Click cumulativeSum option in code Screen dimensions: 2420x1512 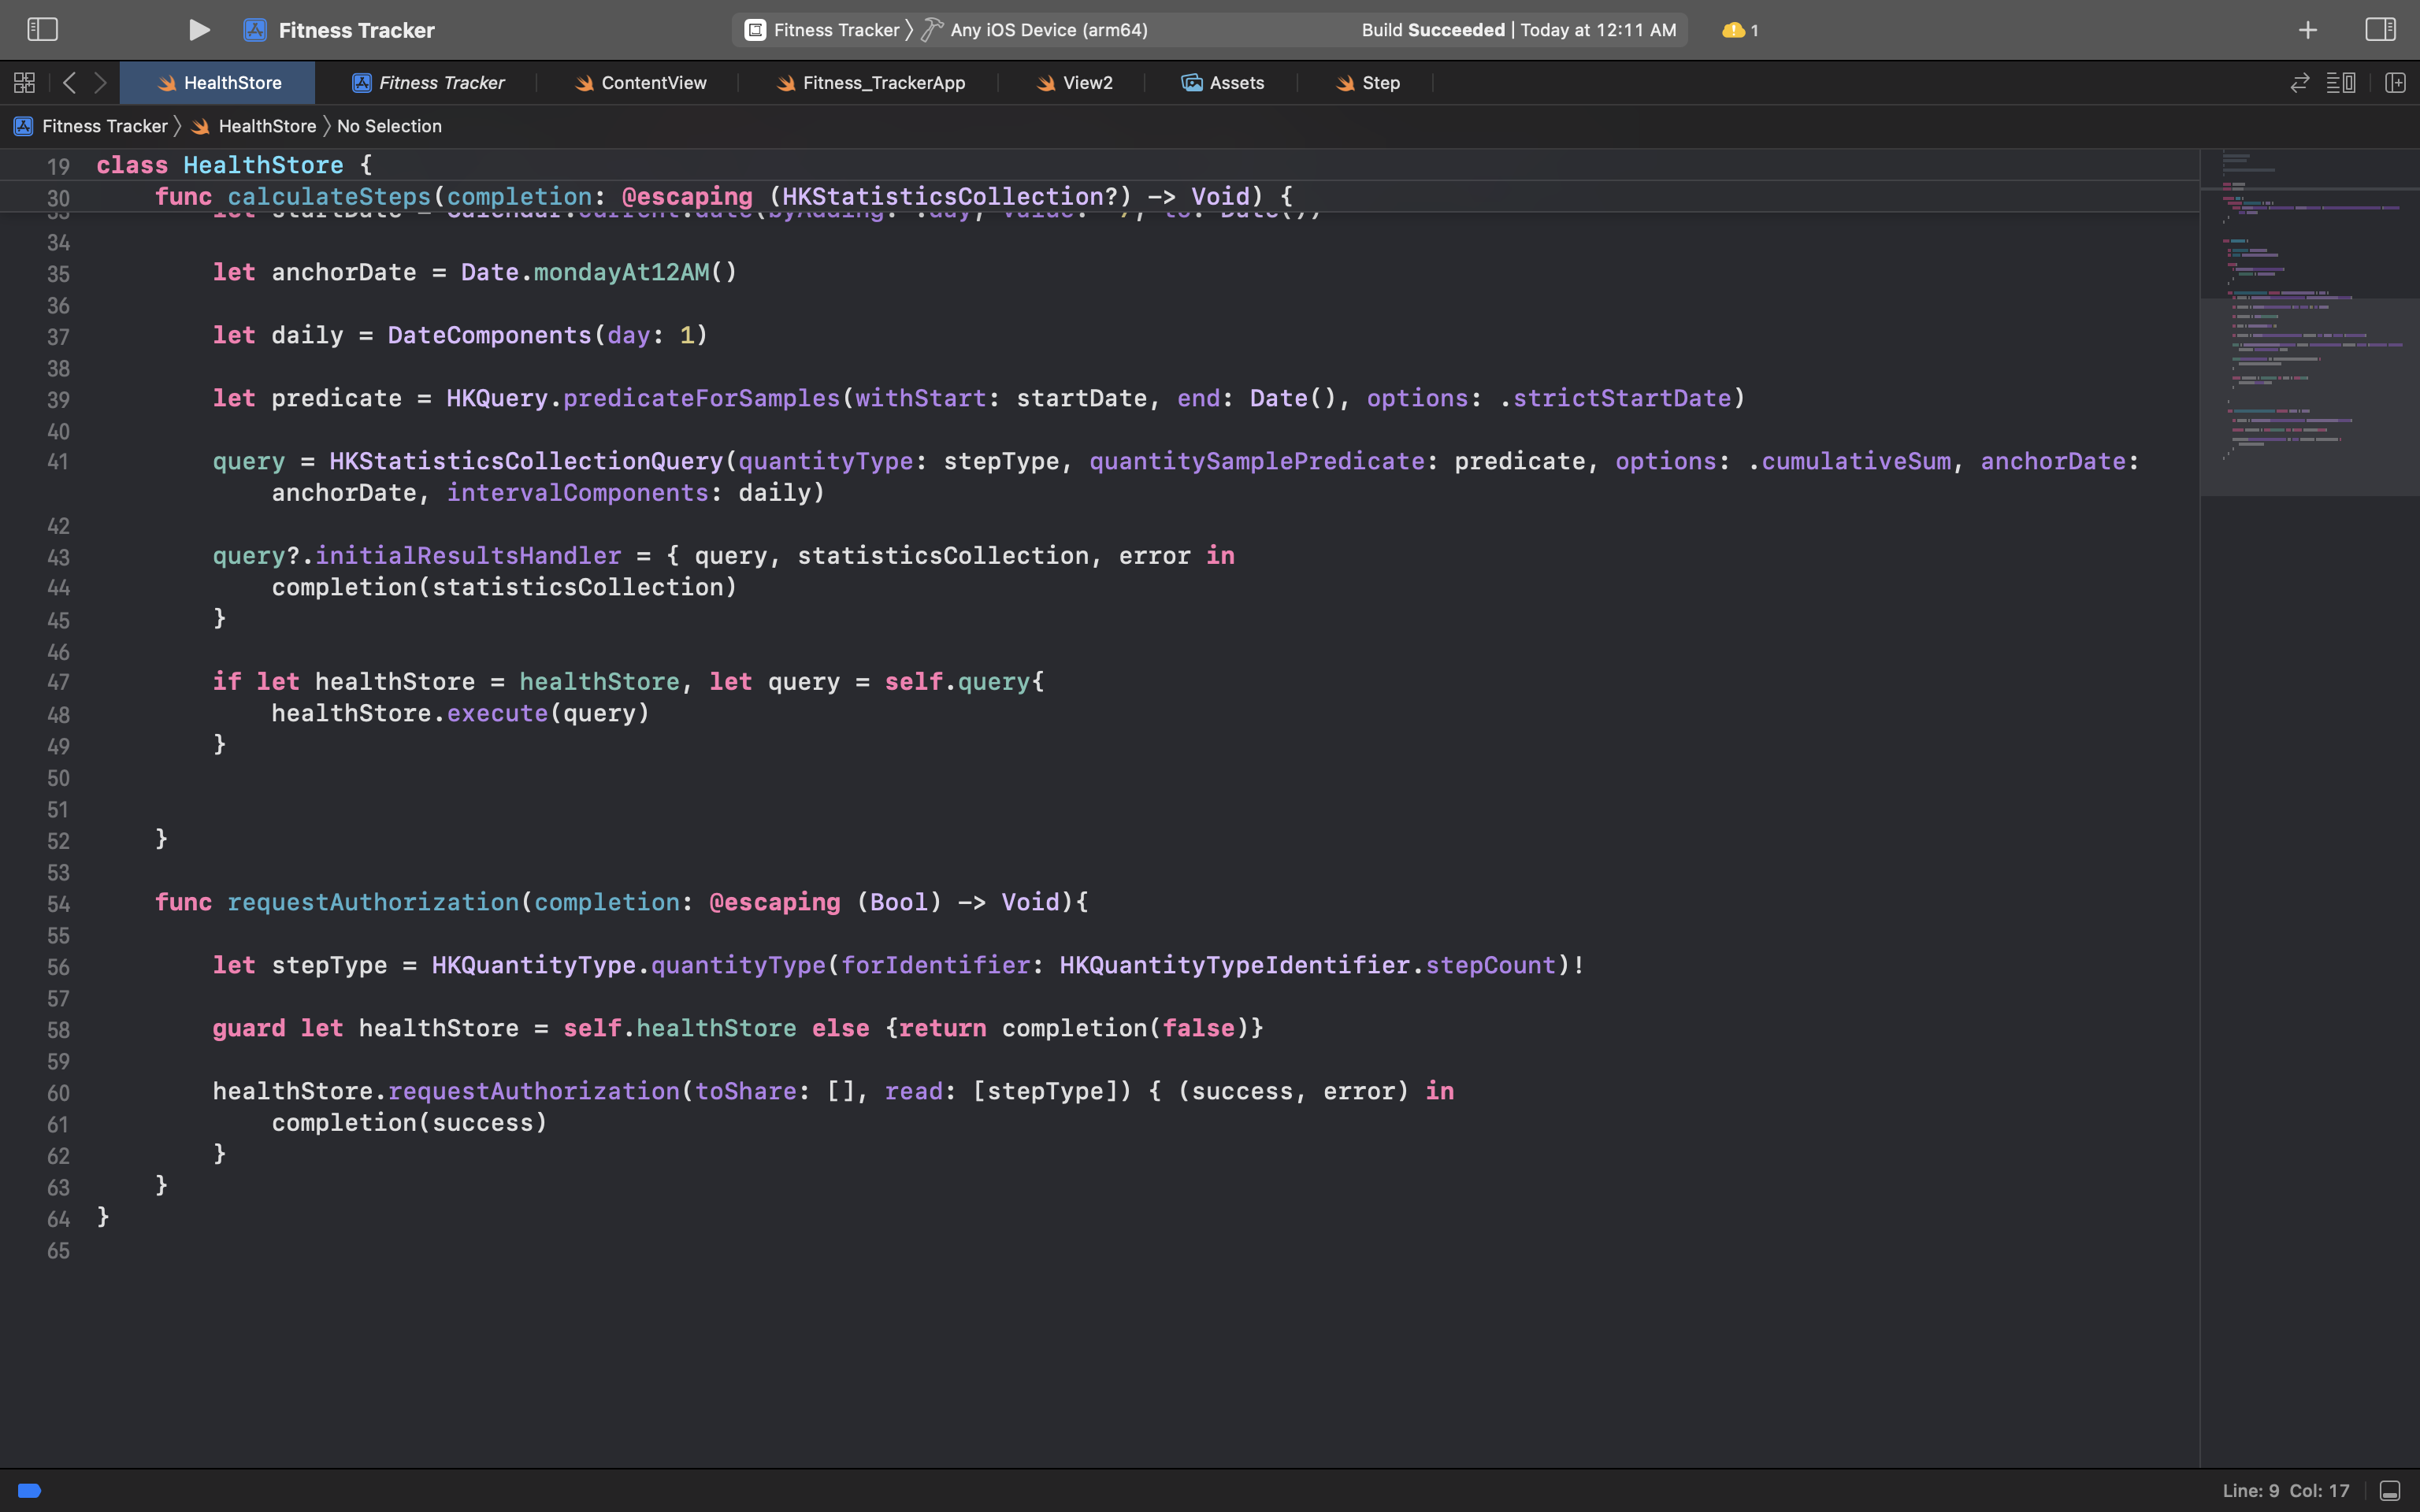tap(1855, 461)
